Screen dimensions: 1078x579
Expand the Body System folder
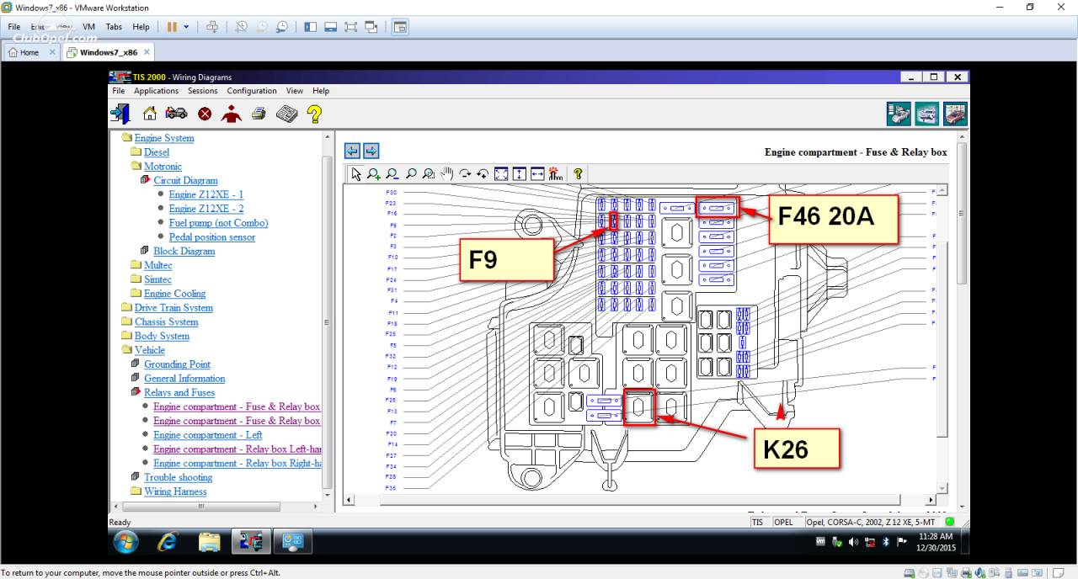click(x=126, y=336)
